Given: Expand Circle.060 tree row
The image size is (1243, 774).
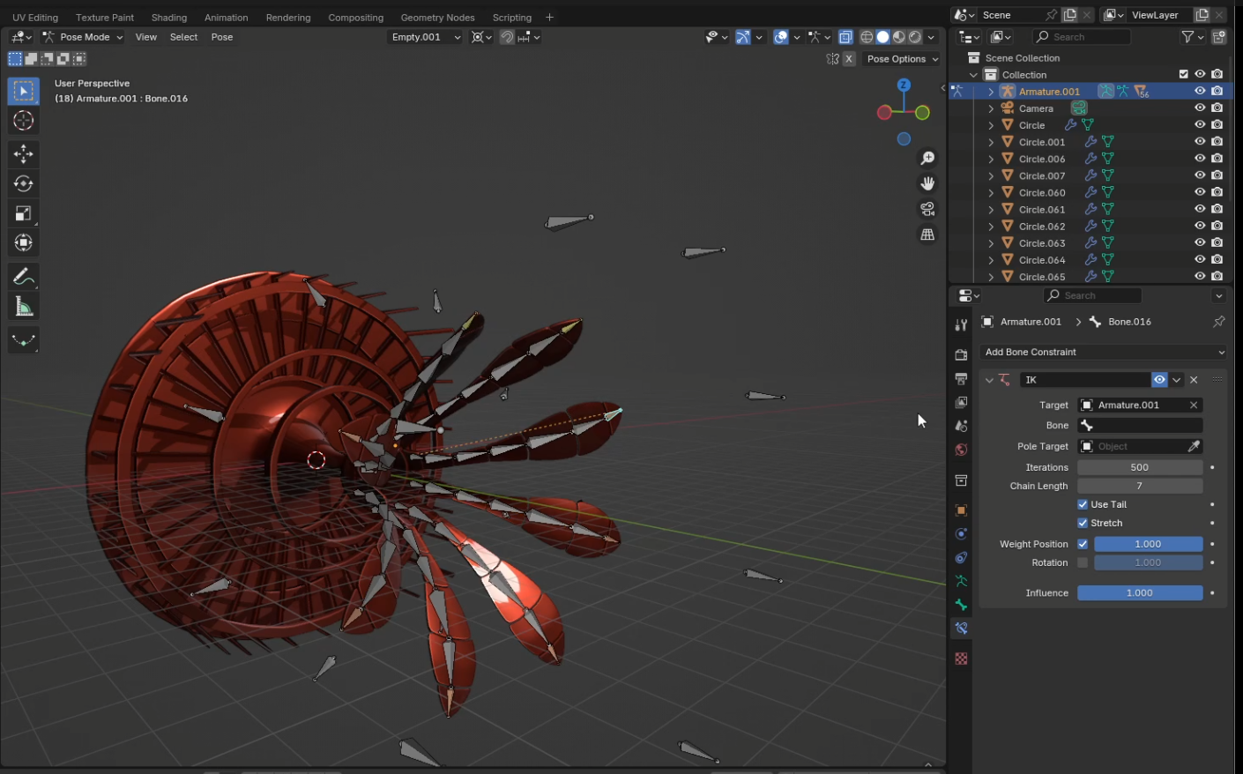Looking at the screenshot, I should click(x=991, y=193).
